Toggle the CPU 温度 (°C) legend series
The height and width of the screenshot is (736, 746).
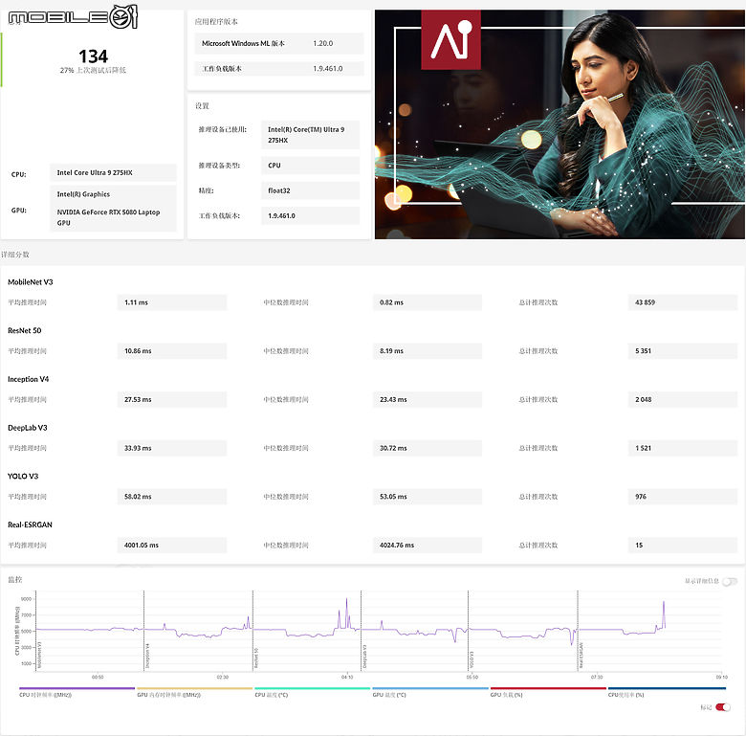click(312, 692)
